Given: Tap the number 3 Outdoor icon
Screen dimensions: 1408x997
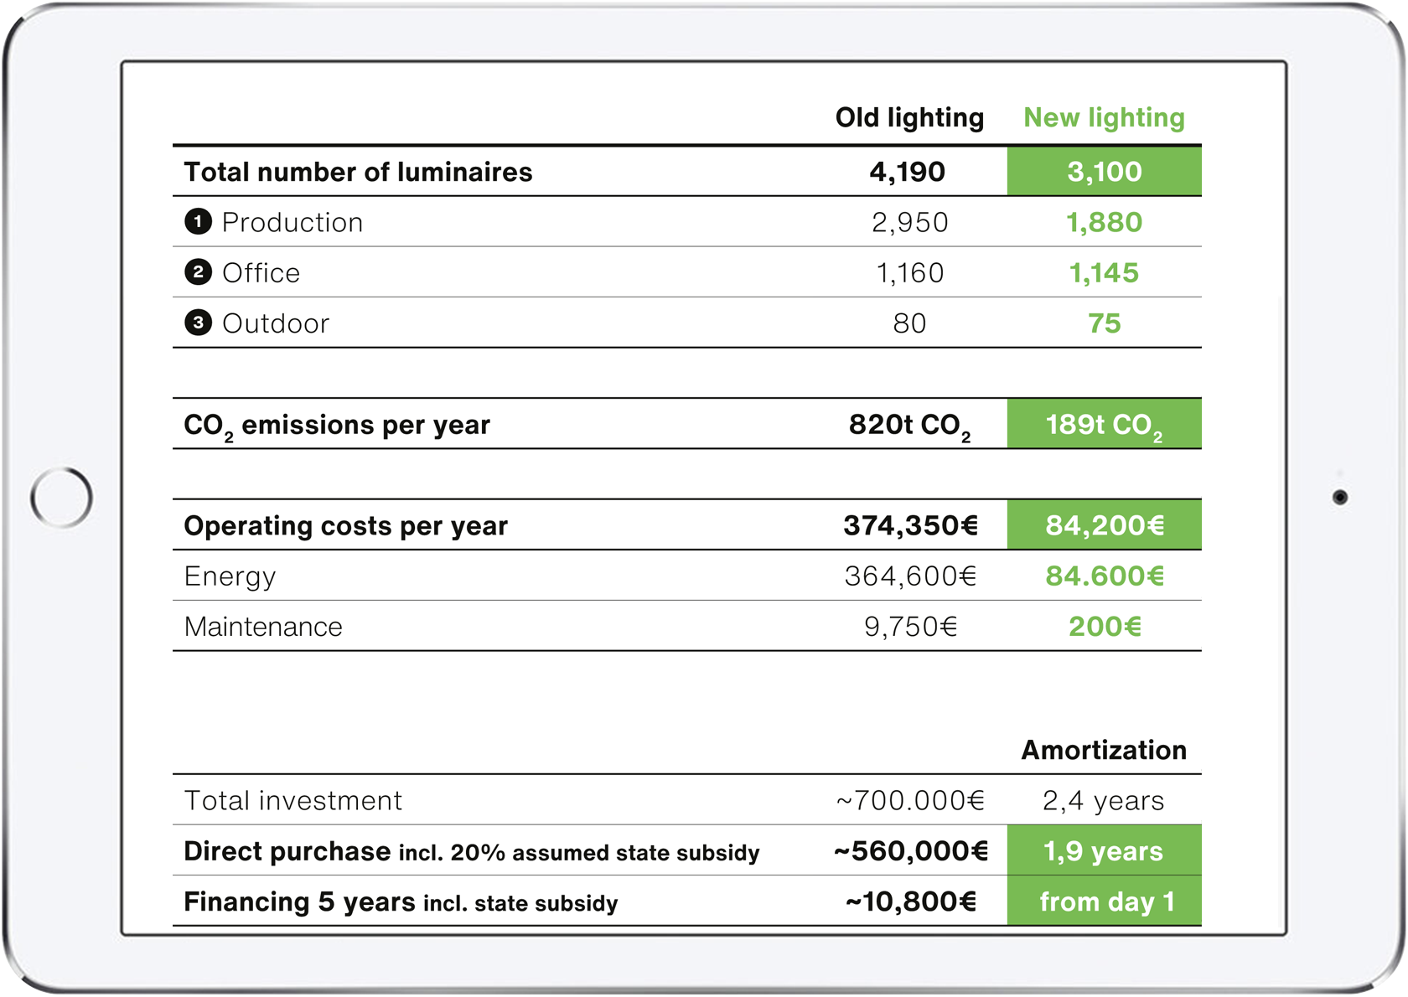Looking at the screenshot, I should (x=198, y=323).
